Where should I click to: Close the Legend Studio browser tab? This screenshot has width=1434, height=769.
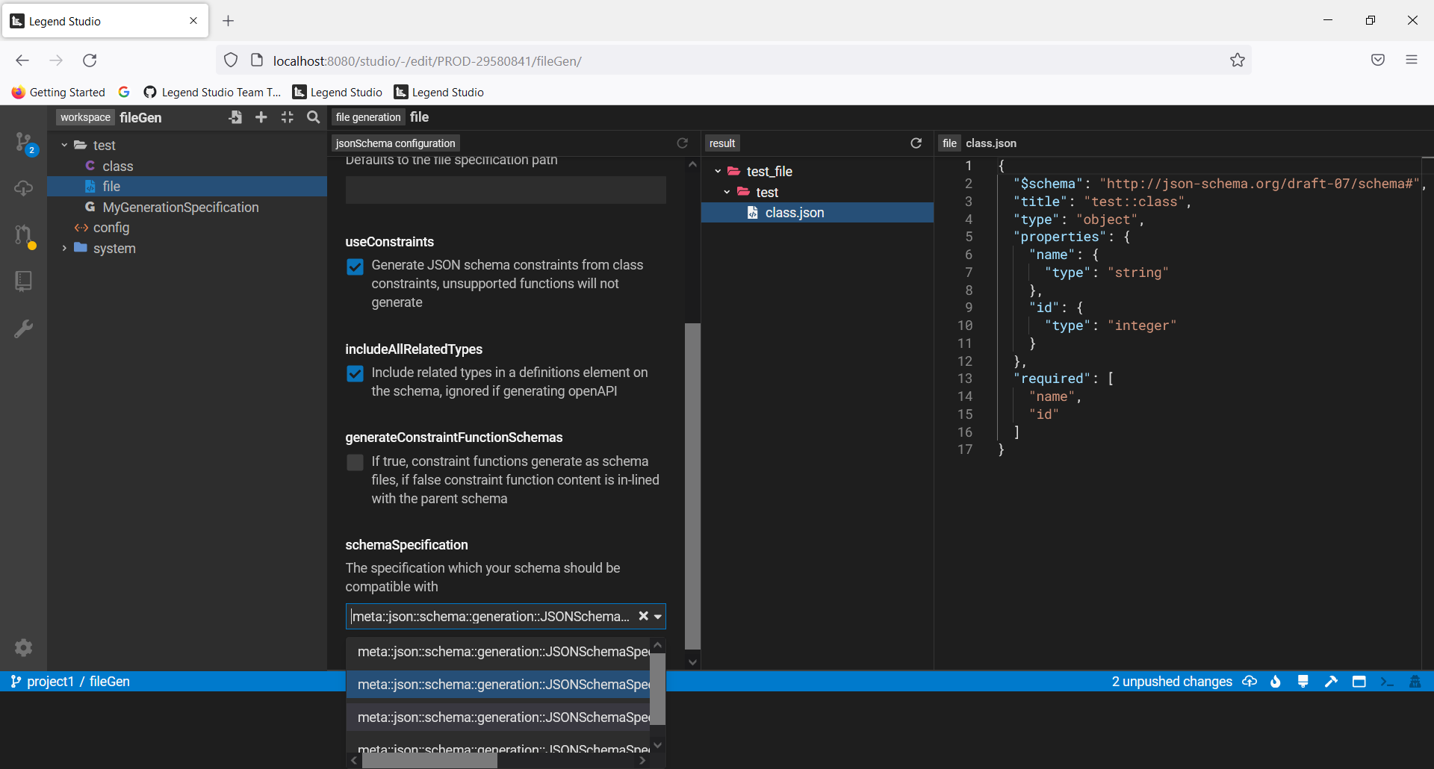(193, 21)
